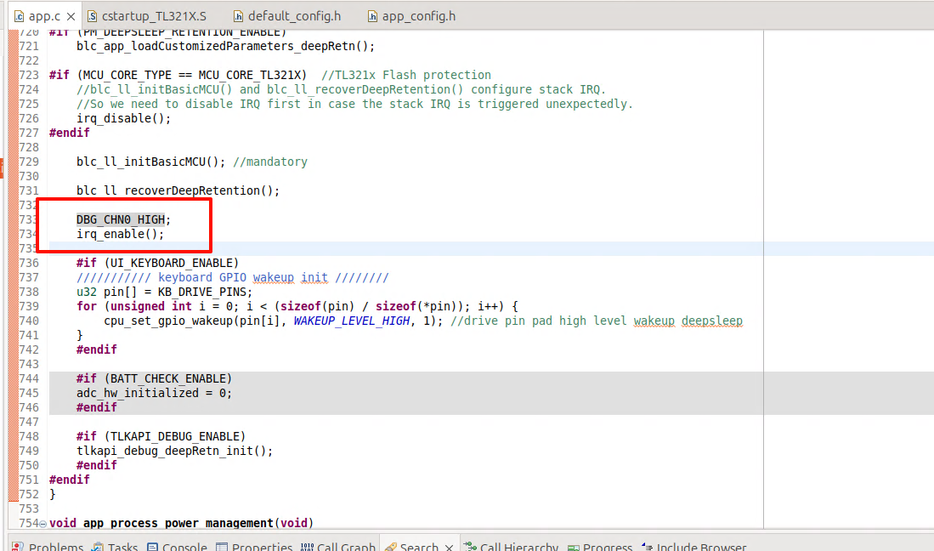The height and width of the screenshot is (551, 934).
Task: Click the Tasks view icon
Action: [98, 547]
